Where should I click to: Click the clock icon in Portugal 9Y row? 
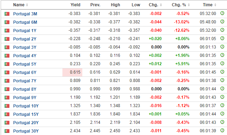coord(222,97)
